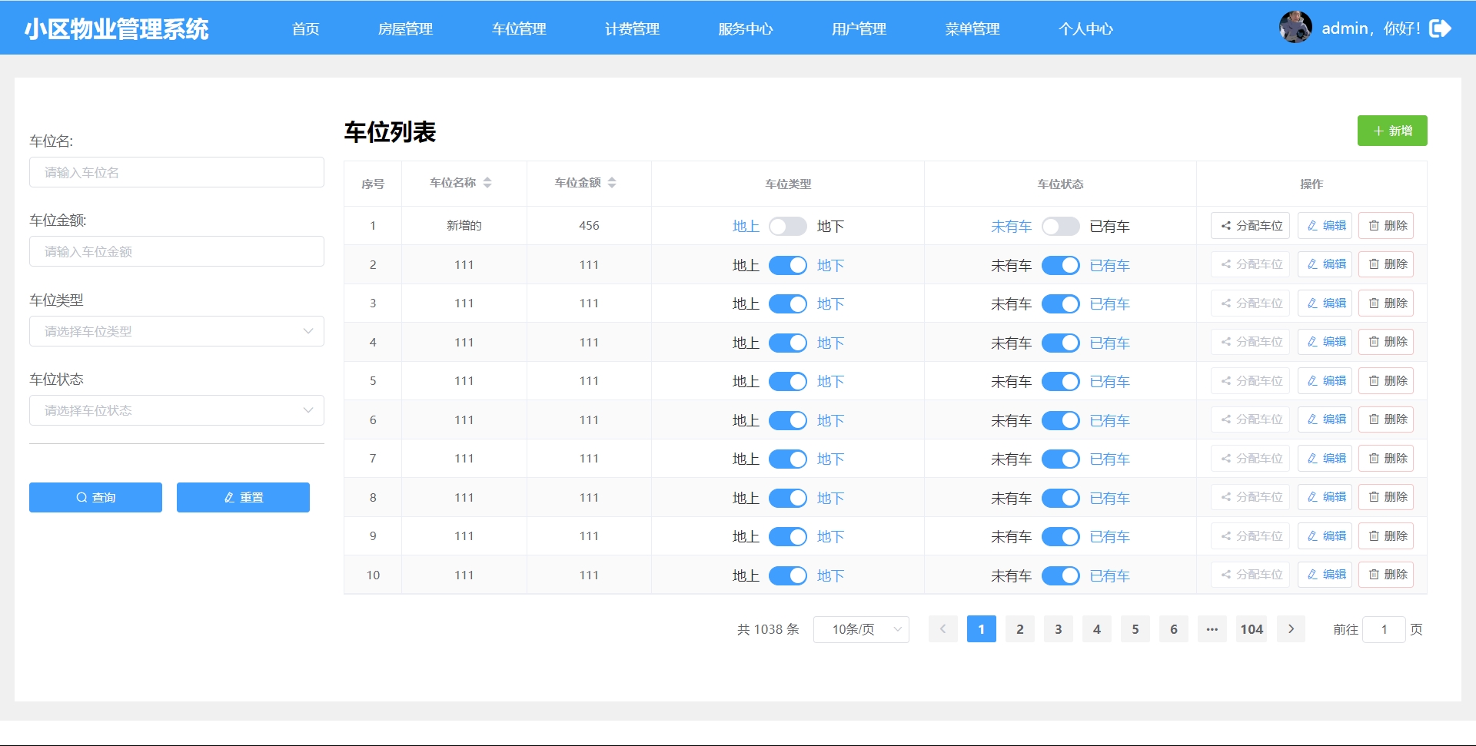Go to page 2

click(1020, 629)
